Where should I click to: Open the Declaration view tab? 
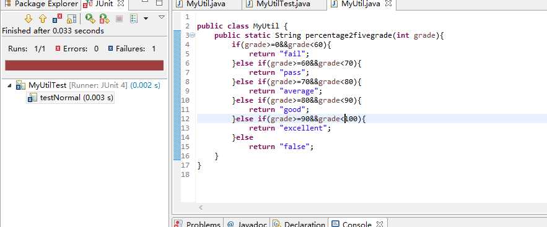[x=299, y=223]
